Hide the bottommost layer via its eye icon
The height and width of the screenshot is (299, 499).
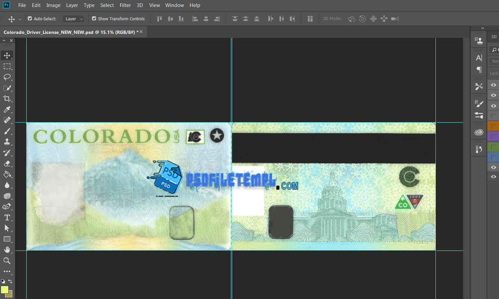(x=494, y=177)
